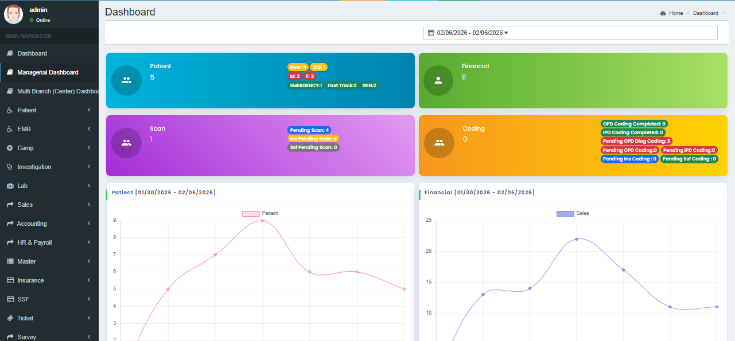This screenshot has width=735, height=341.
Task: Click the Lab briefcase icon in sidebar
Action: coord(10,186)
